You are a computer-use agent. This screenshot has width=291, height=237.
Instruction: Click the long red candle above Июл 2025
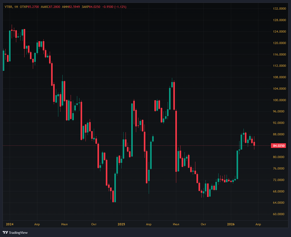(176, 141)
